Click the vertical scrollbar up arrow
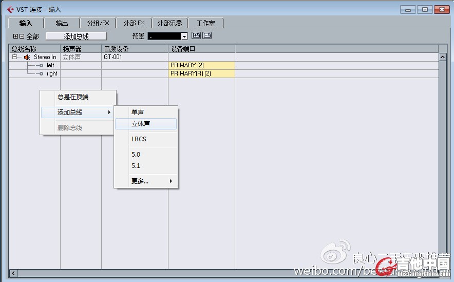Viewport: 454px width, 282px height. (x=443, y=57)
